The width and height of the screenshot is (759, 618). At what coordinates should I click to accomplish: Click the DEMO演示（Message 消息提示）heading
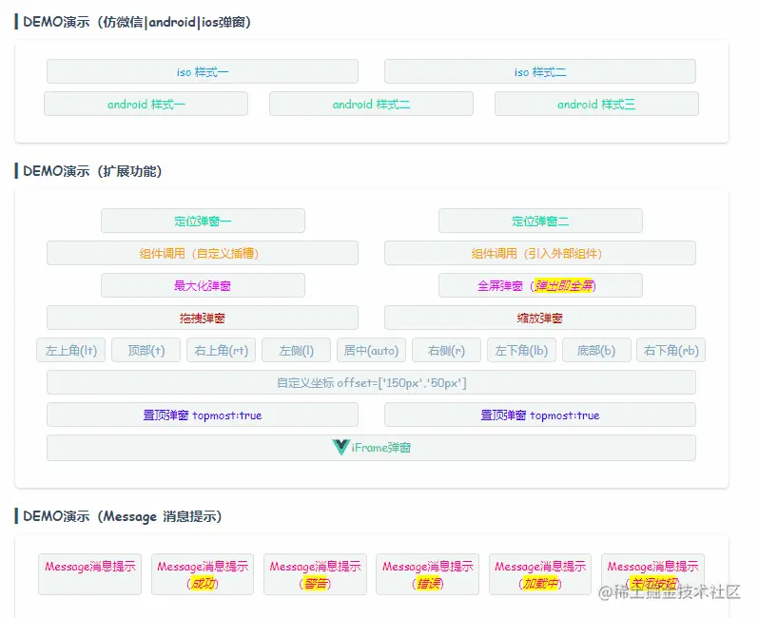[x=122, y=516]
